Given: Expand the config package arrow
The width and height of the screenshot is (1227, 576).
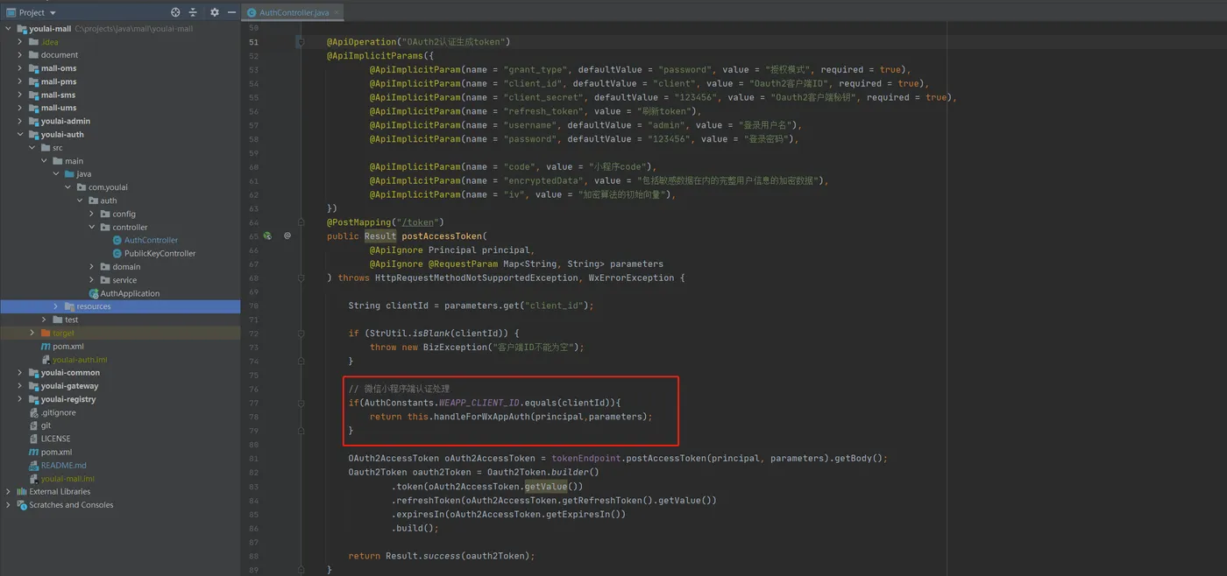Looking at the screenshot, I should click(91, 214).
